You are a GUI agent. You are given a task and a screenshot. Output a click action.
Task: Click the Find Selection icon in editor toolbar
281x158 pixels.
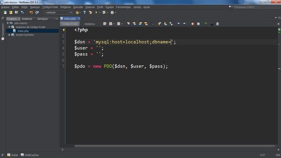tap(128, 24)
